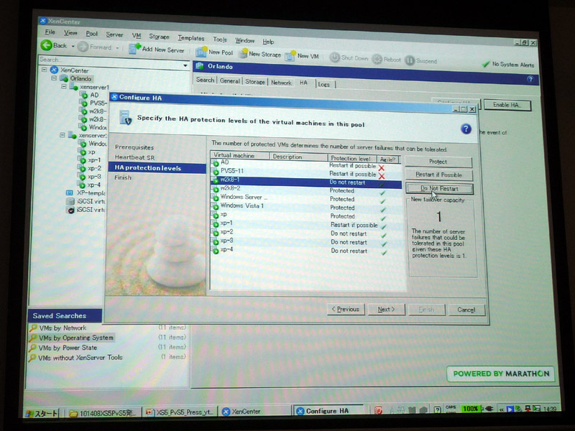Click the New Storage toolbar icon
This screenshot has height=431, width=575.
pyautogui.click(x=243, y=53)
